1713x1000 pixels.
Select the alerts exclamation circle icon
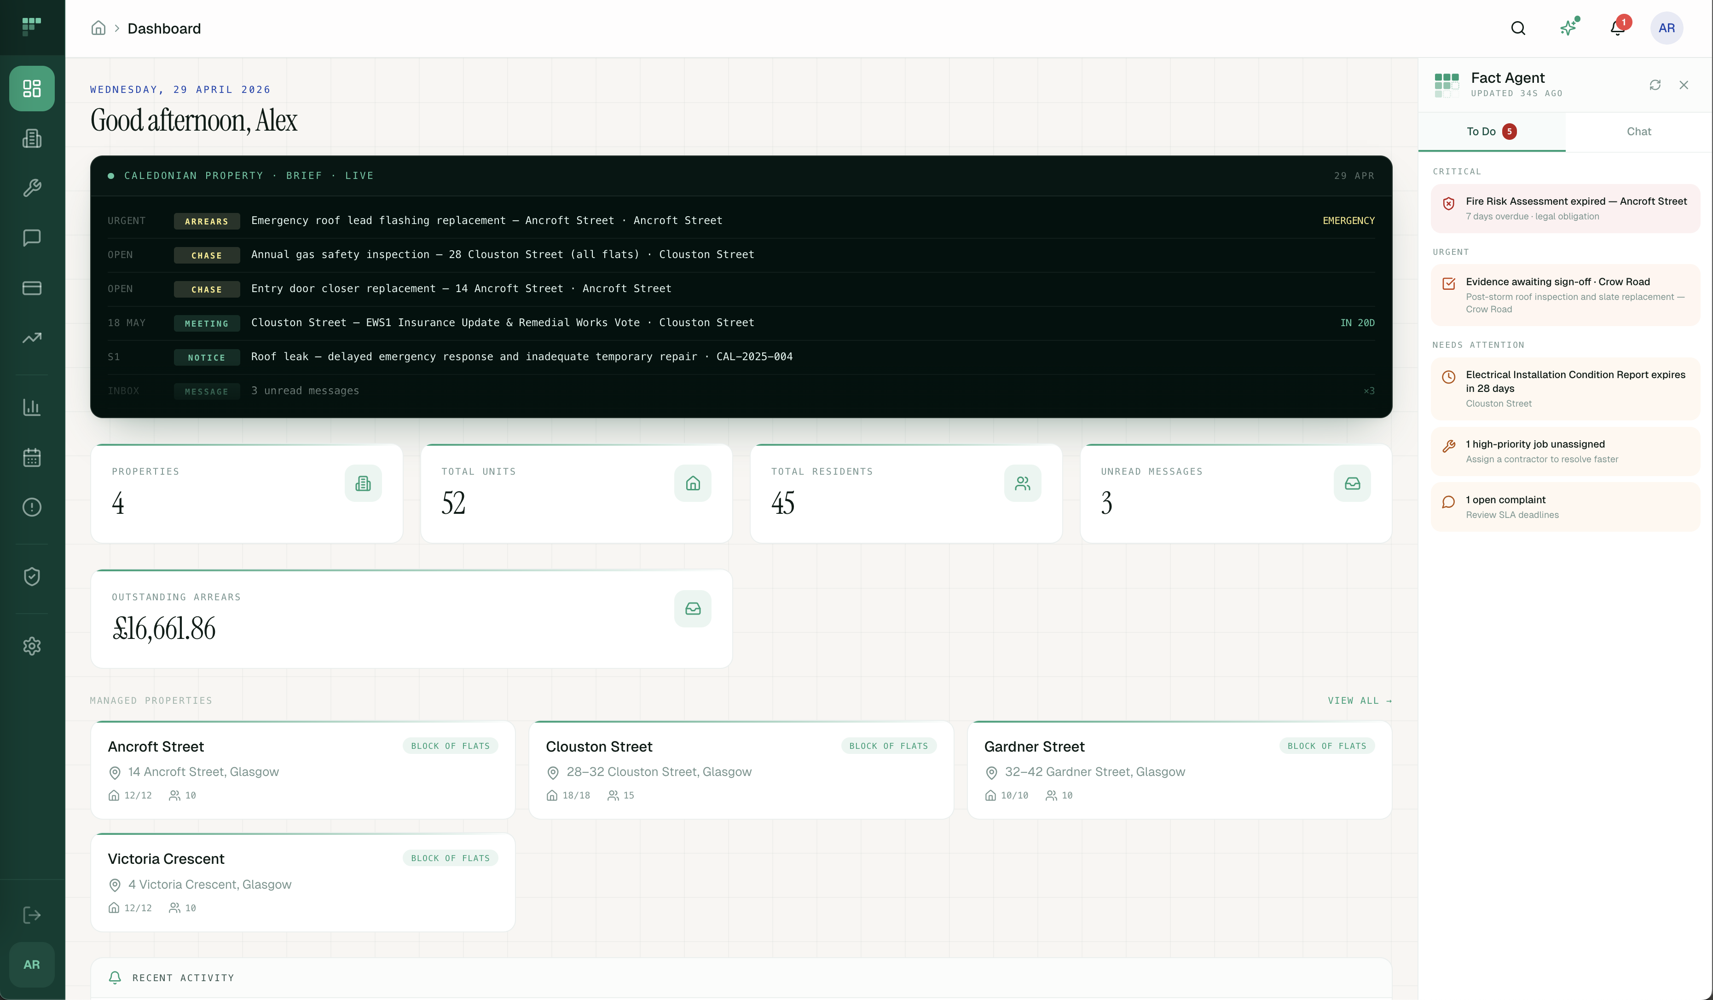31,507
